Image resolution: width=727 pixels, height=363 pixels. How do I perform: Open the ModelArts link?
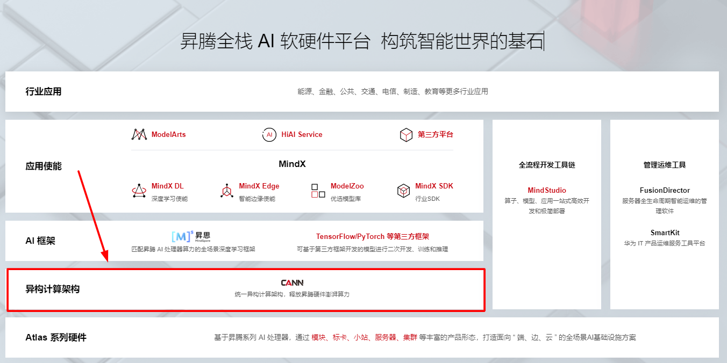click(168, 134)
